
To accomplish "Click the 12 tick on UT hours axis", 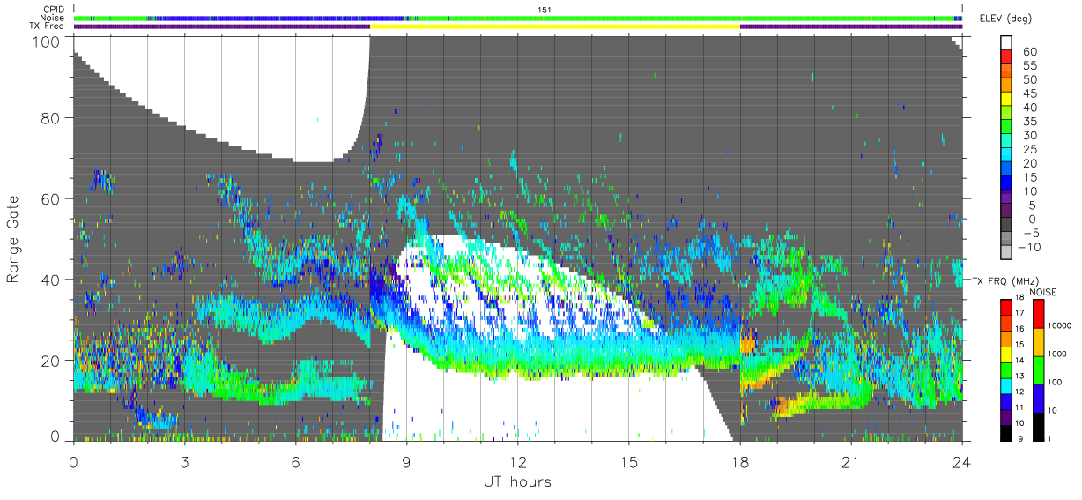I will [x=518, y=462].
